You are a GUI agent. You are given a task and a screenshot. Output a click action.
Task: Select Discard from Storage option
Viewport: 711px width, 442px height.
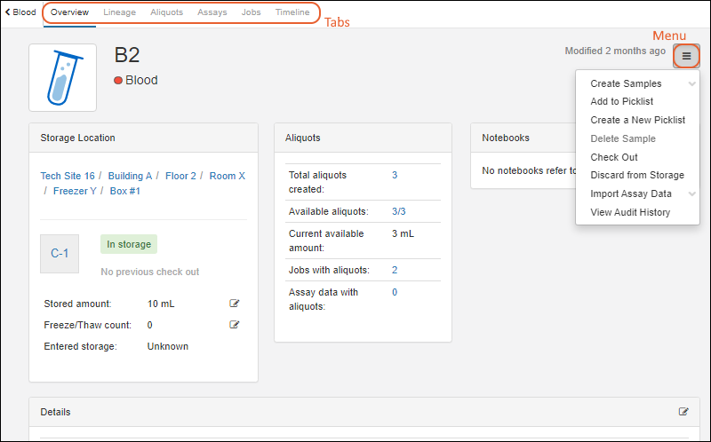coord(636,175)
